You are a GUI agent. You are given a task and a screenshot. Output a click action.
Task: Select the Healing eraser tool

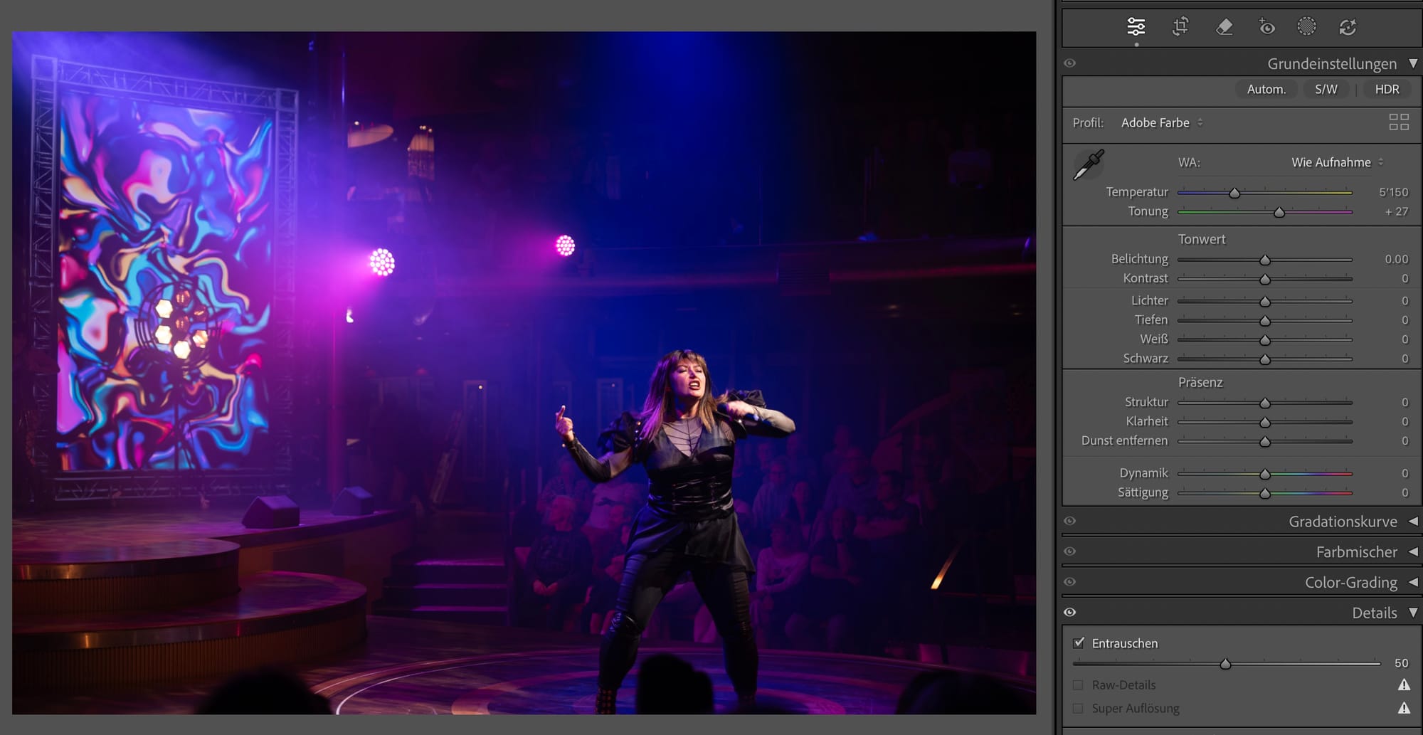[1224, 27]
